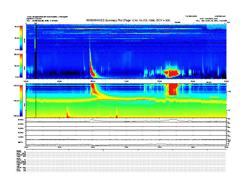Click the 30.00 value on the RAD1 color bar

pyautogui.click(x=17, y=66)
